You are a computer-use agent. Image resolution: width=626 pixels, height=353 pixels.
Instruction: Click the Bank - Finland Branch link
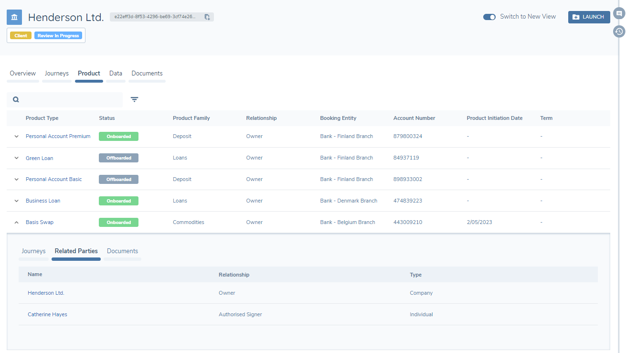click(346, 136)
